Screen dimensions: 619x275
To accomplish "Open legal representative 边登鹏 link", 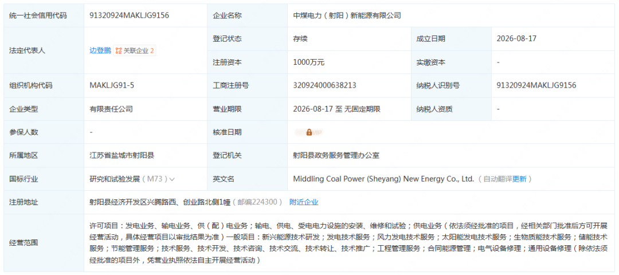I will pyautogui.click(x=100, y=50).
